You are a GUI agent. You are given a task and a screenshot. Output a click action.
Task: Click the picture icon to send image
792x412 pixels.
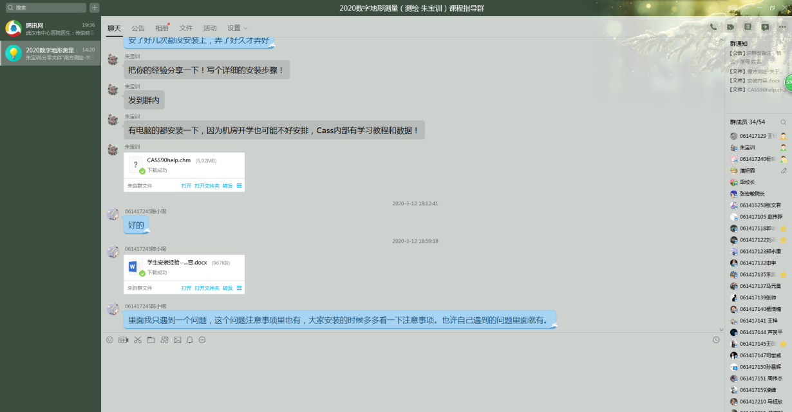pos(178,340)
